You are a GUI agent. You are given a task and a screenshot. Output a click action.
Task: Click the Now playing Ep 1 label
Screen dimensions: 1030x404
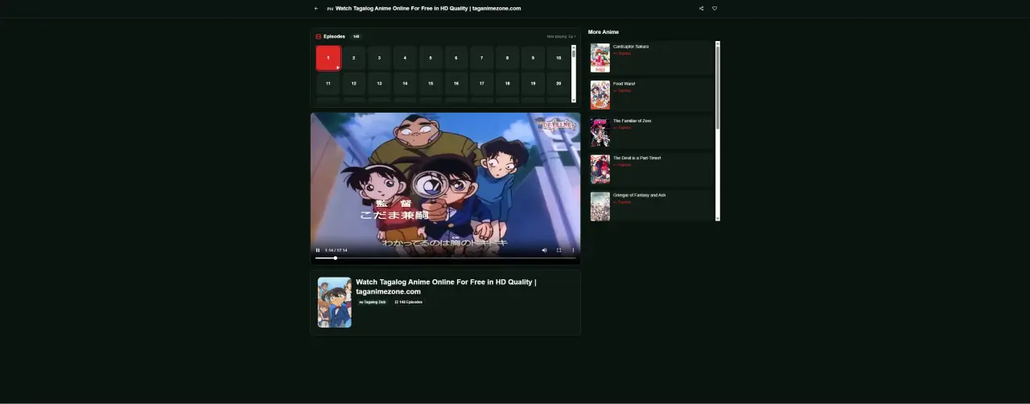pos(562,36)
